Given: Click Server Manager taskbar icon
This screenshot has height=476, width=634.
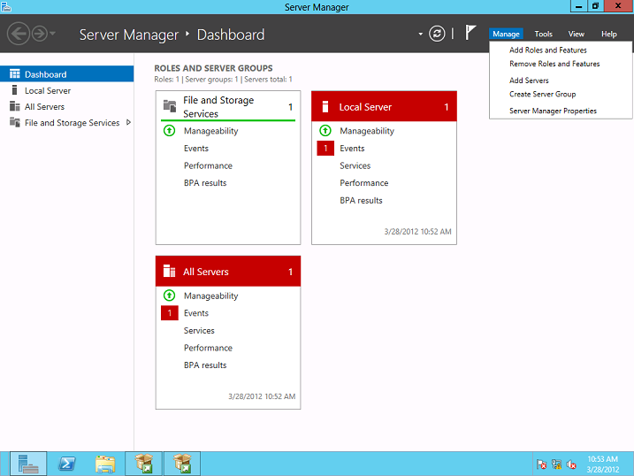Looking at the screenshot, I should click(x=28, y=464).
